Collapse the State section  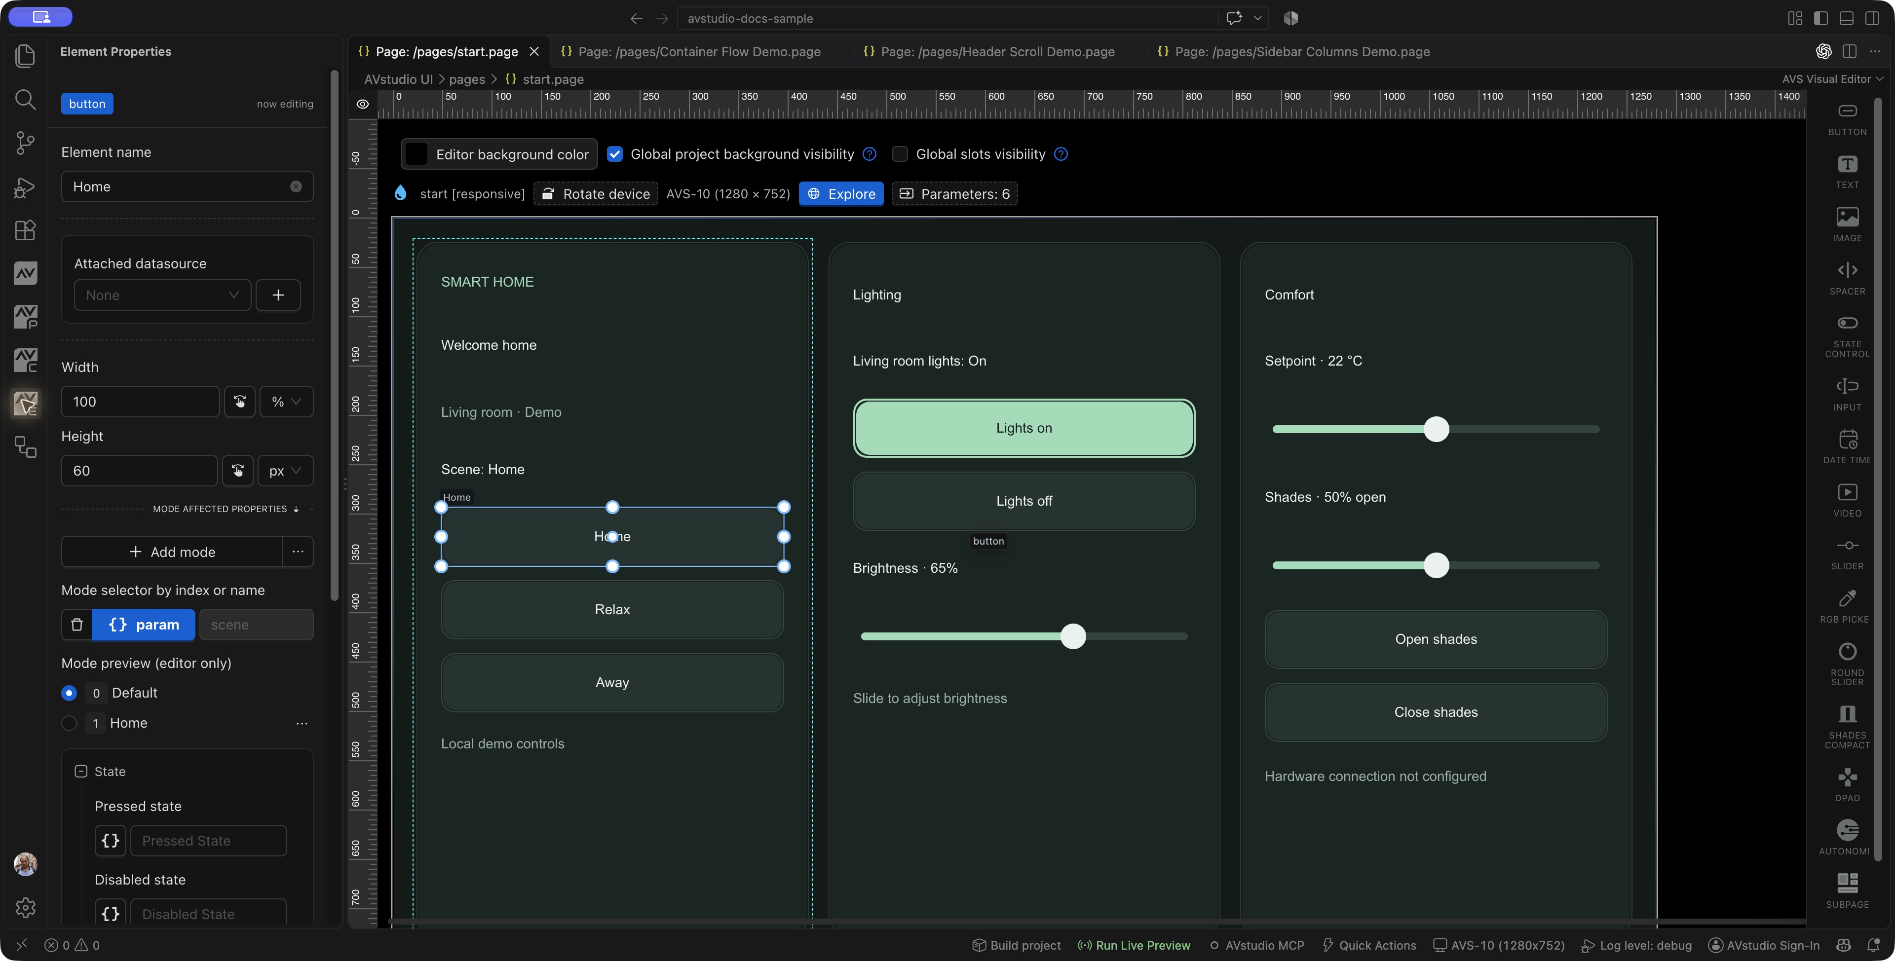tap(81, 771)
